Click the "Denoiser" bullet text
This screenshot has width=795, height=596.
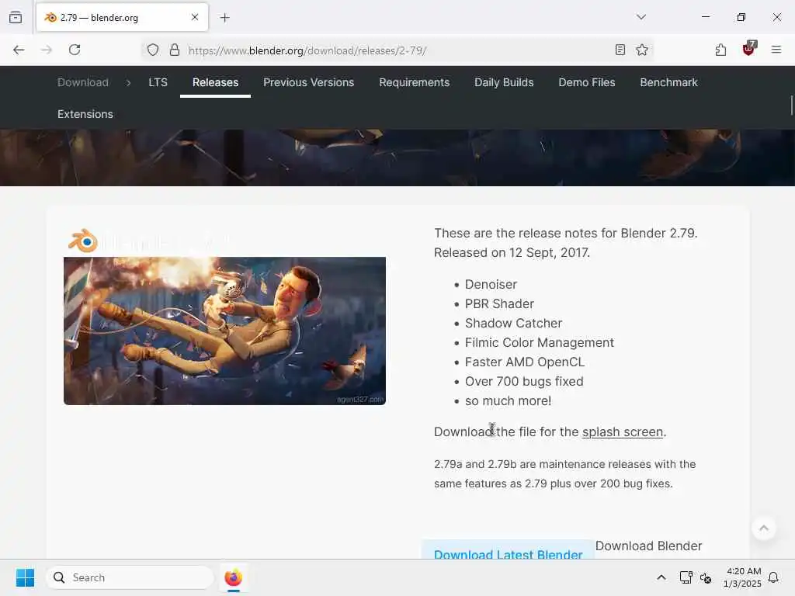[491, 284]
